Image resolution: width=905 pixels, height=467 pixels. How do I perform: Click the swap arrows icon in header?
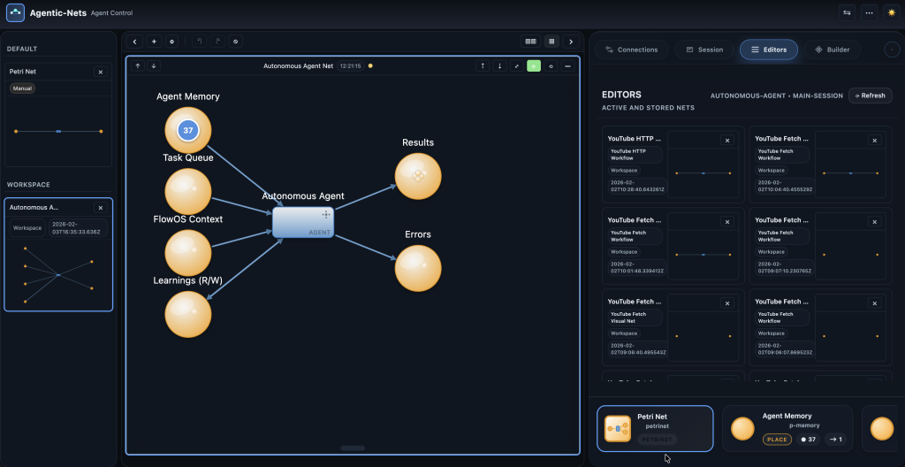847,13
